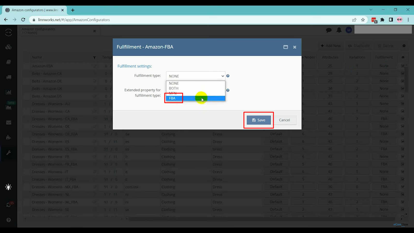Open the shipping truck sidebar icon
The width and height of the screenshot is (414, 233).
pyautogui.click(x=9, y=77)
